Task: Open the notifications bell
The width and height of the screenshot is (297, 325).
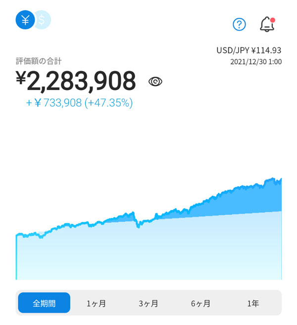Action: tap(267, 24)
